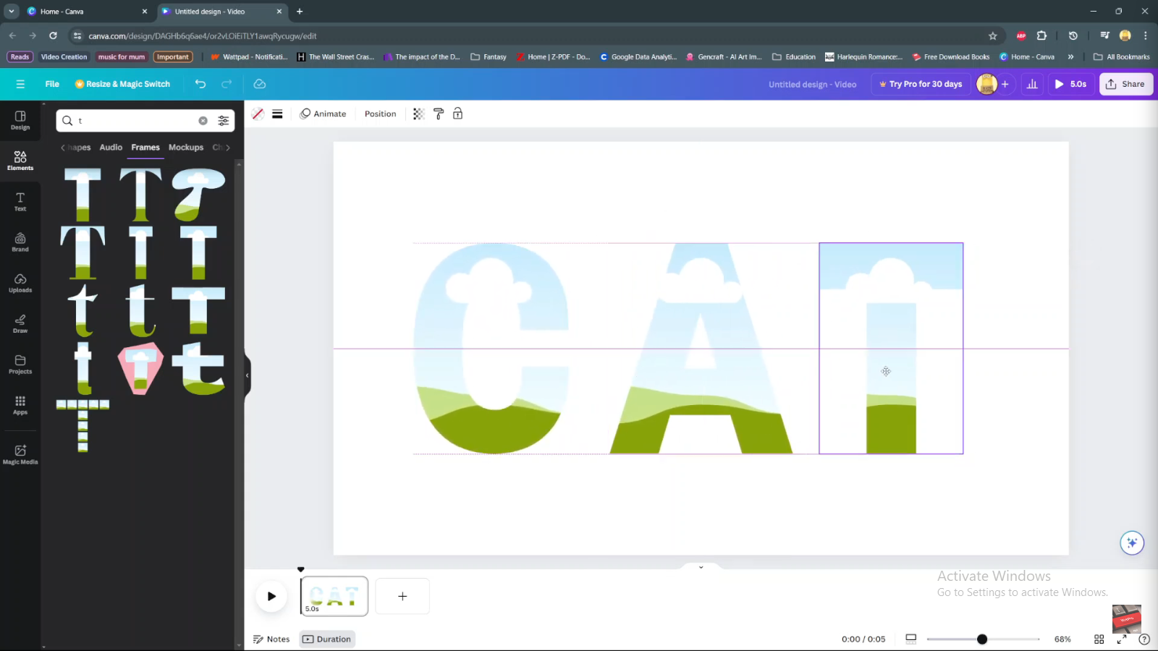Click Try Pro for 30 days
The height and width of the screenshot is (651, 1158).
pyautogui.click(x=921, y=84)
